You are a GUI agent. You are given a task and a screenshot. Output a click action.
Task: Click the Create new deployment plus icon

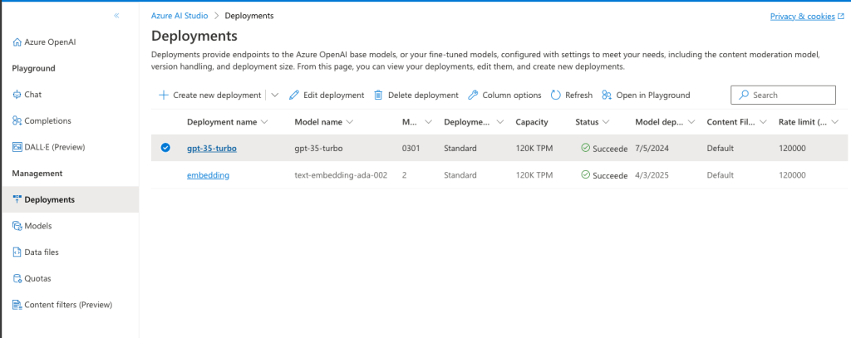tap(164, 96)
